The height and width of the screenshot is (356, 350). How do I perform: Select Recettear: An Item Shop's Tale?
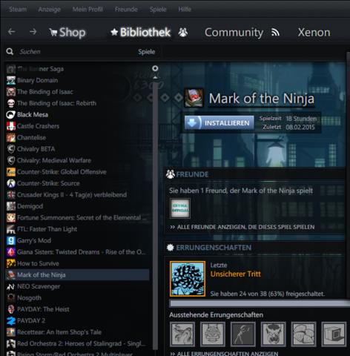click(77, 332)
